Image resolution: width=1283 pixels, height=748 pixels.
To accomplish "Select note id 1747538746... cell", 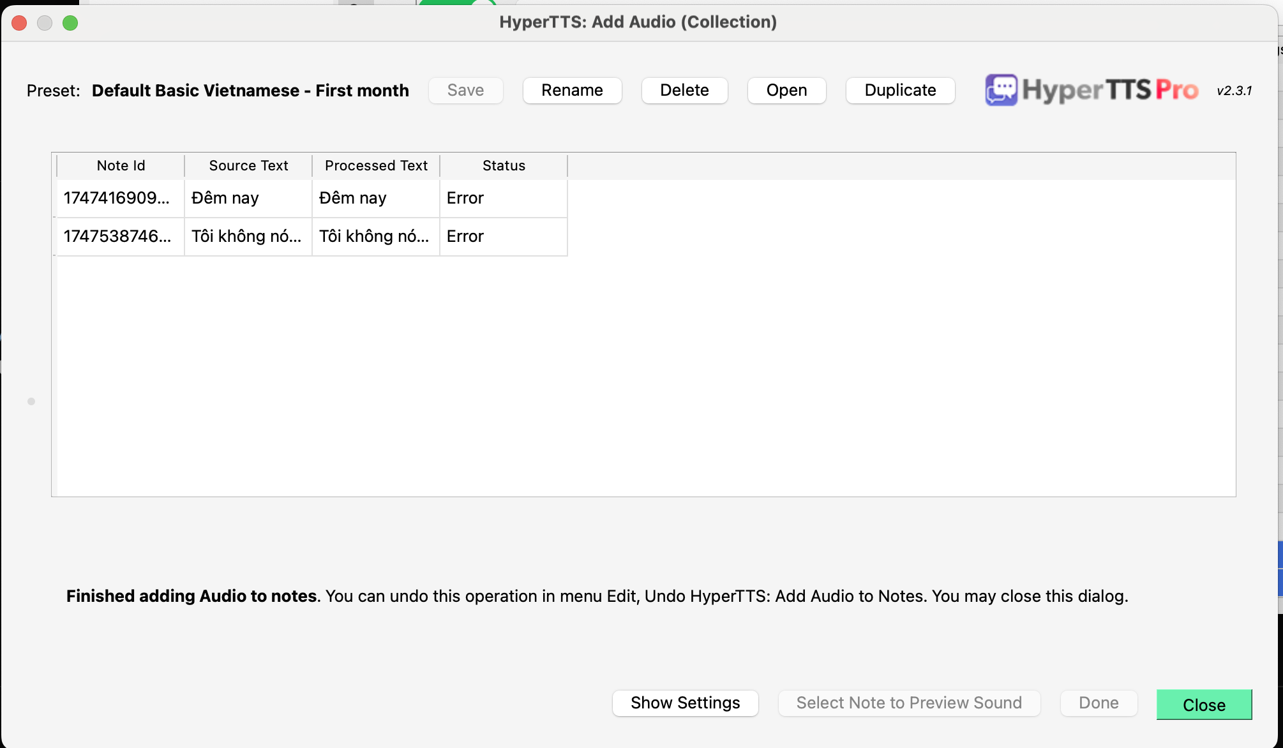I will click(121, 237).
